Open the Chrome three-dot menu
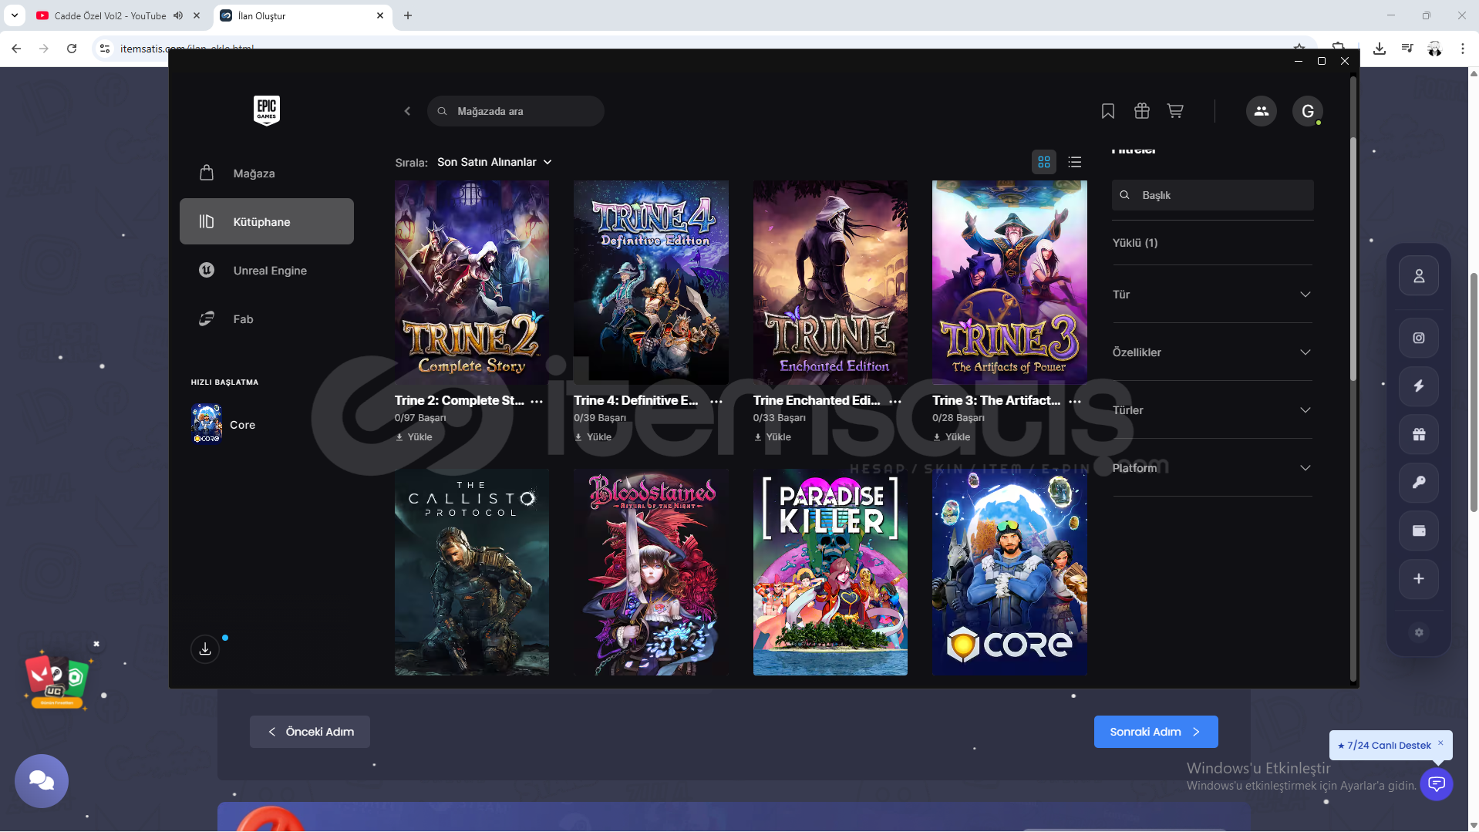 click(1463, 49)
